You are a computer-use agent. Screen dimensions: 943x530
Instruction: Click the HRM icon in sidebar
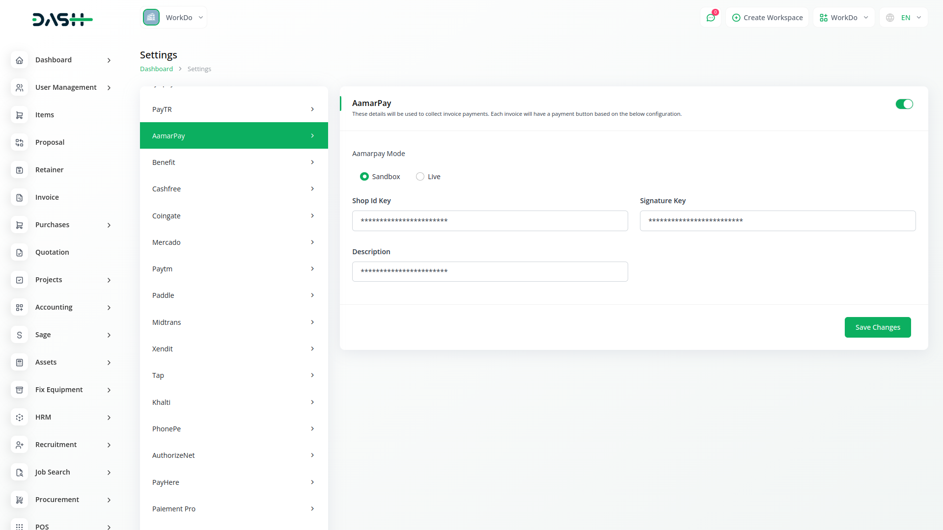tap(20, 417)
